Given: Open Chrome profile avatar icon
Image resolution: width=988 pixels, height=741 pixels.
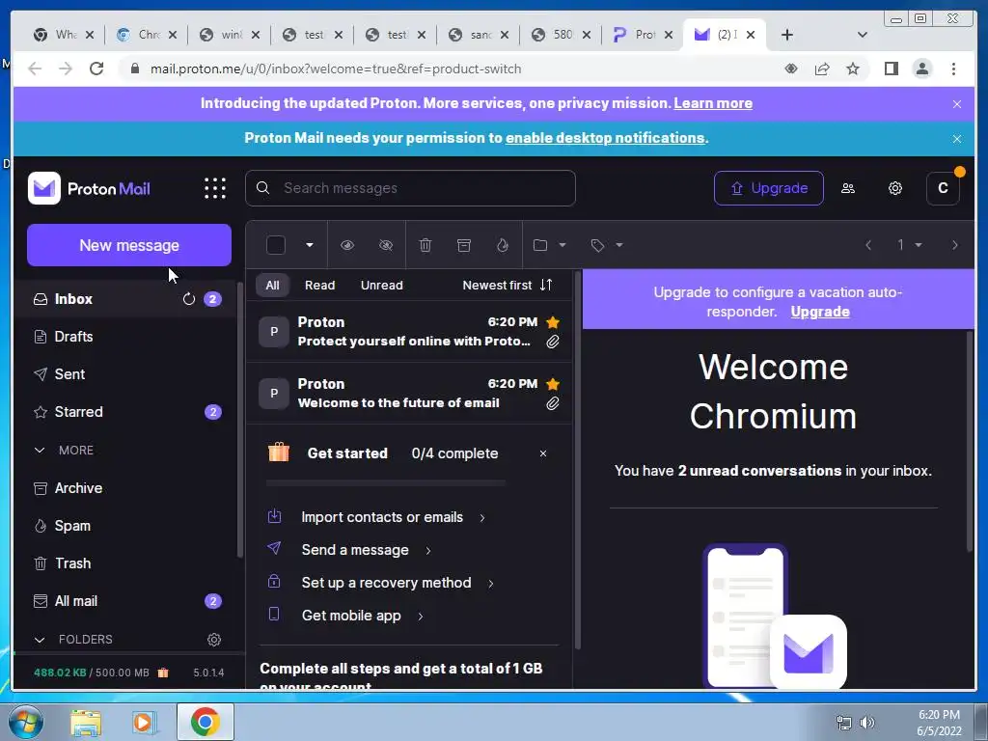Looking at the screenshot, I should pos(922,69).
